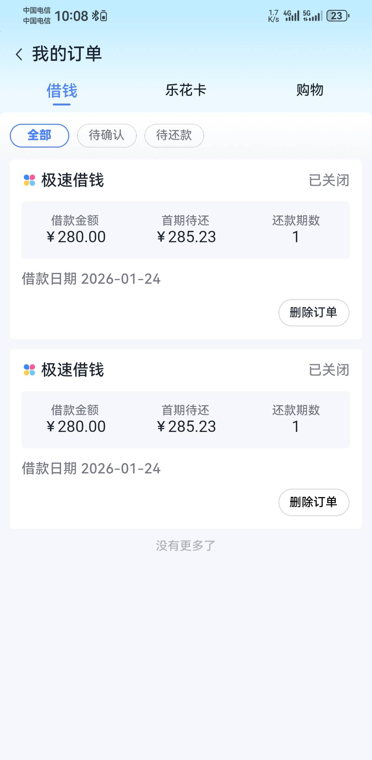Select the 待还款 filter chip
Viewport: 372px width, 760px height.
pos(174,136)
